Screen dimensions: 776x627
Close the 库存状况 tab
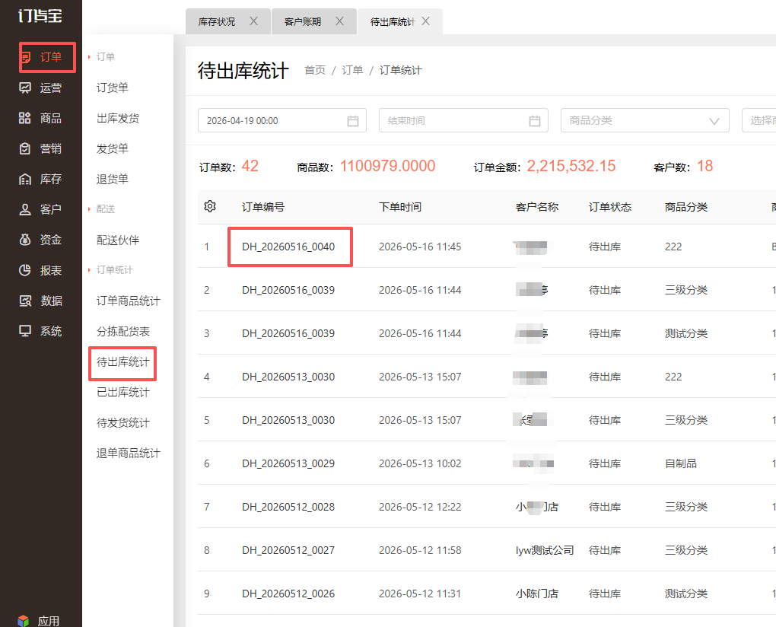[x=253, y=21]
